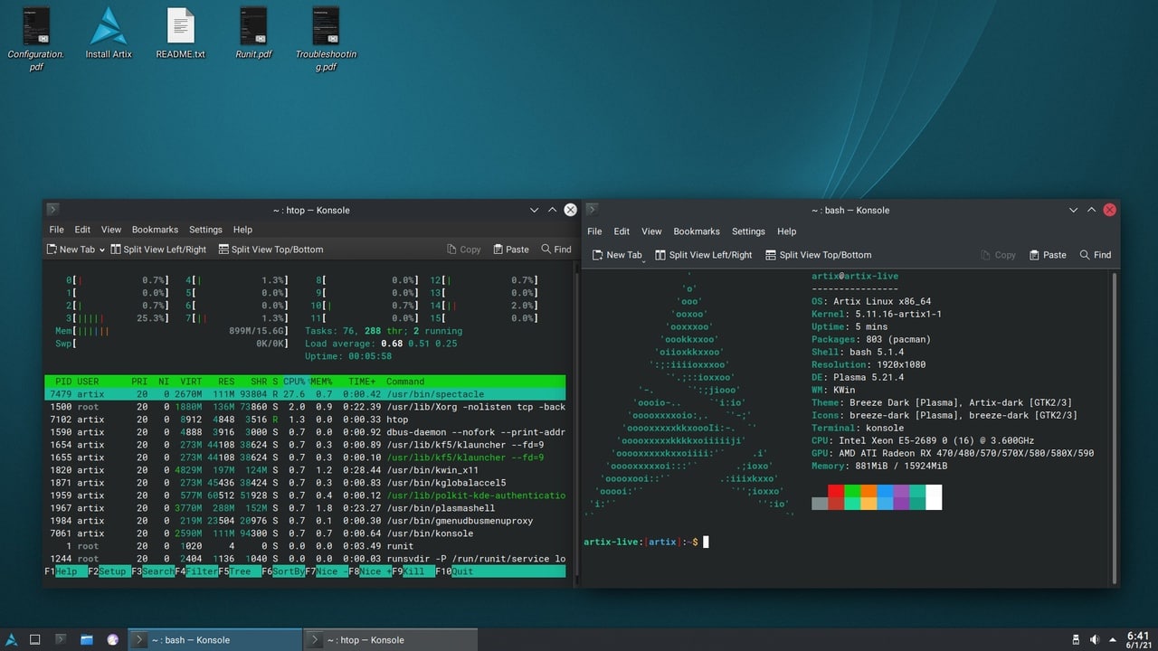Open the Settings menu in the htop Konsole
Viewport: 1158px width, 651px height.
[205, 230]
